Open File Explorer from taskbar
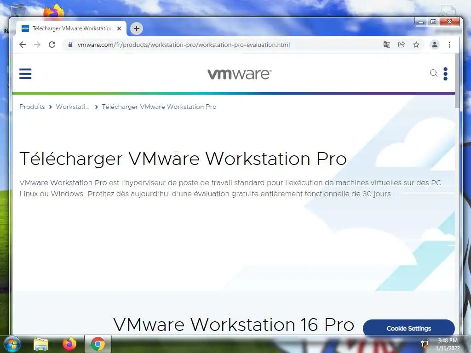471x353 pixels. [41, 344]
